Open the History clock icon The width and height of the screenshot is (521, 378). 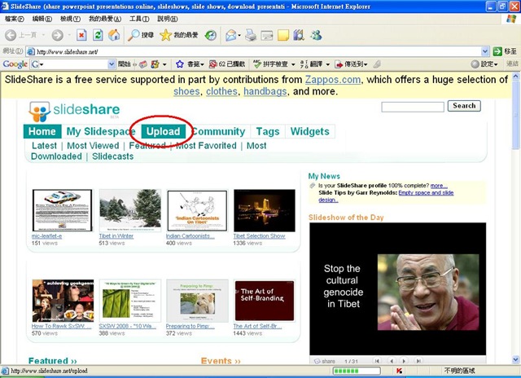(211, 35)
